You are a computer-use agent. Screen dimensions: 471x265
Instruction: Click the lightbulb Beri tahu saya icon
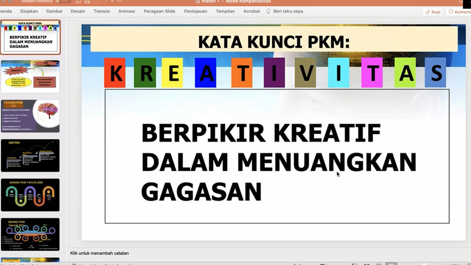coord(268,11)
